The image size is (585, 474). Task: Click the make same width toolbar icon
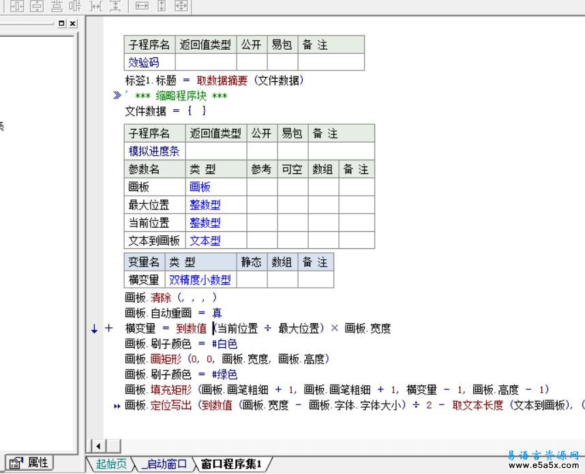pos(142,5)
